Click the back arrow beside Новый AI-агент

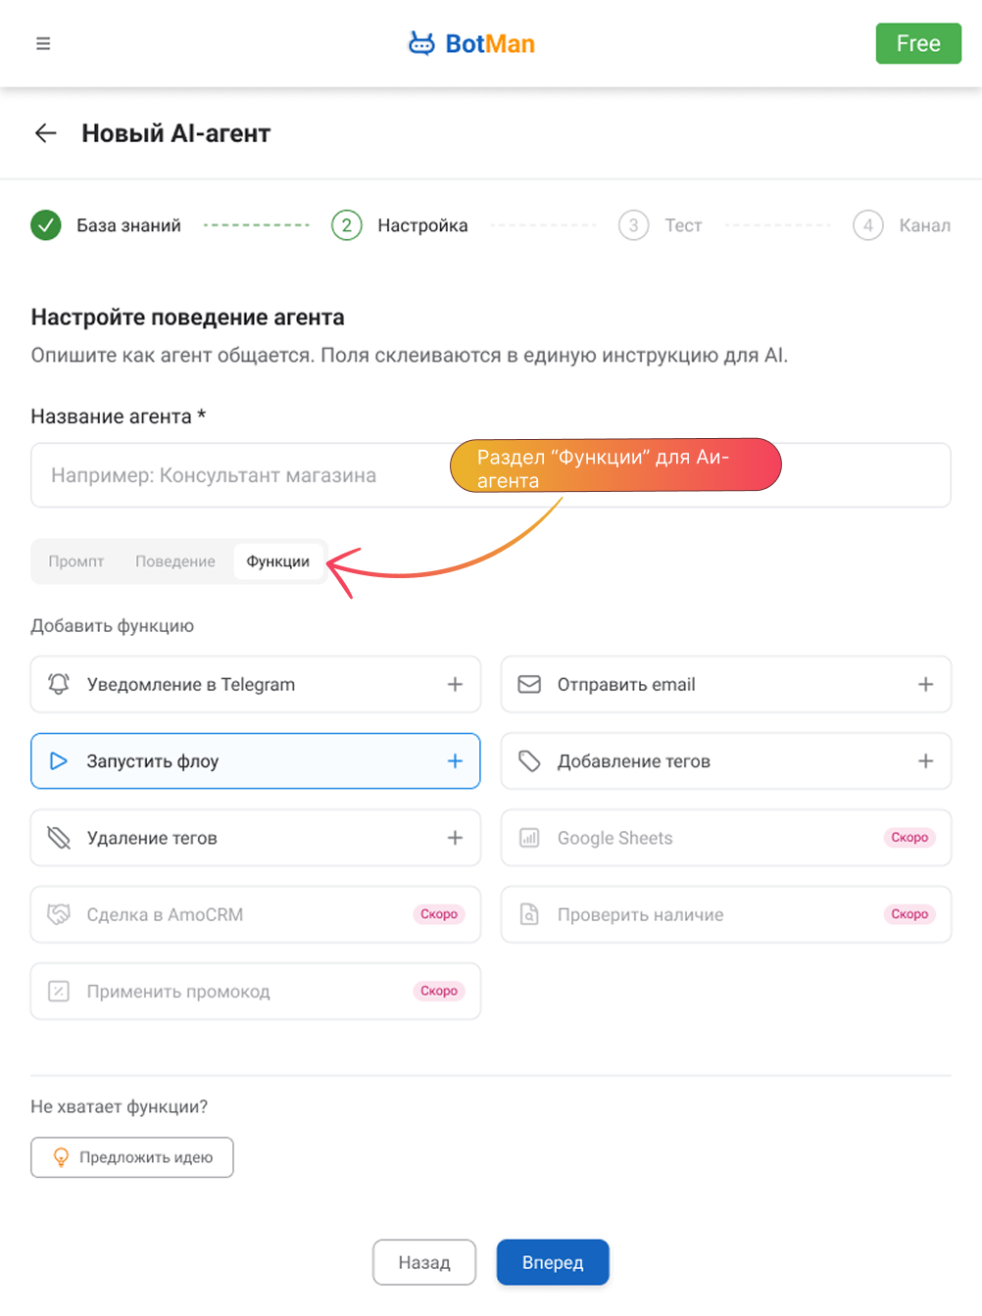[46, 133]
